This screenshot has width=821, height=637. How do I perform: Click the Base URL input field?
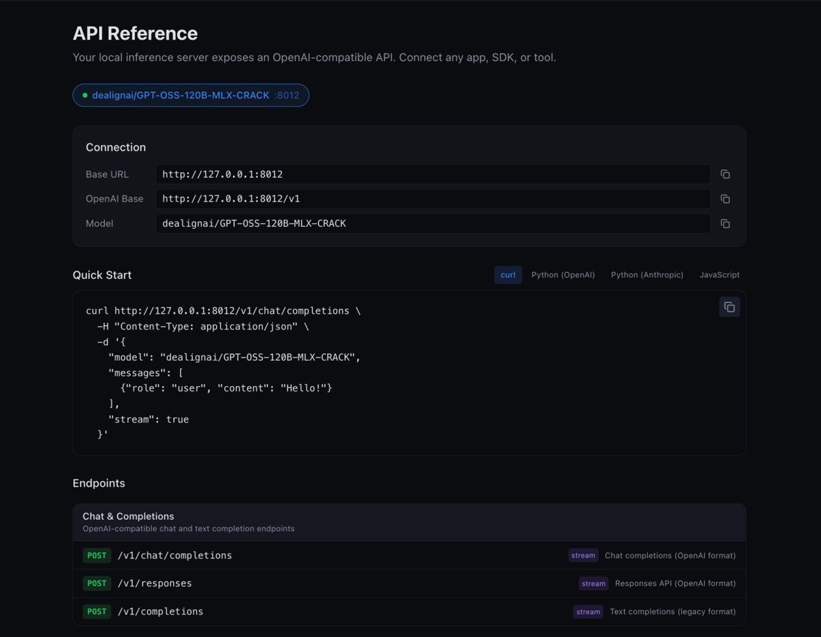(433, 174)
